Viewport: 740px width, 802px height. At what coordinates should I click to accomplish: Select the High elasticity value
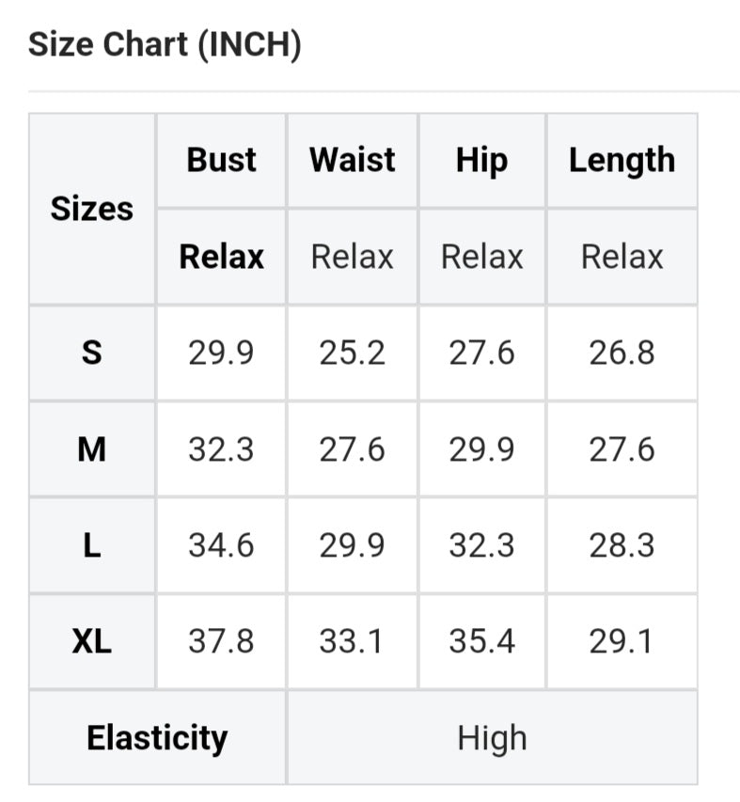click(x=492, y=738)
